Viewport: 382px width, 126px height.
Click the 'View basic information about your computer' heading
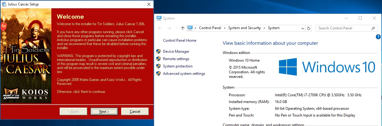(x=270, y=43)
